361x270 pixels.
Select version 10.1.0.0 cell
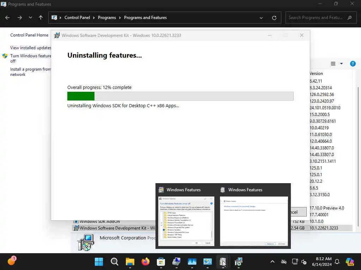[x=317, y=221]
